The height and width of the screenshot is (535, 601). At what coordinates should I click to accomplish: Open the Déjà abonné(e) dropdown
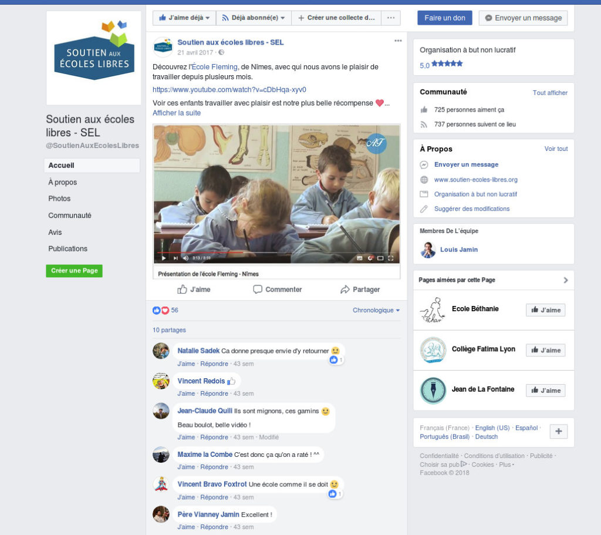click(254, 18)
